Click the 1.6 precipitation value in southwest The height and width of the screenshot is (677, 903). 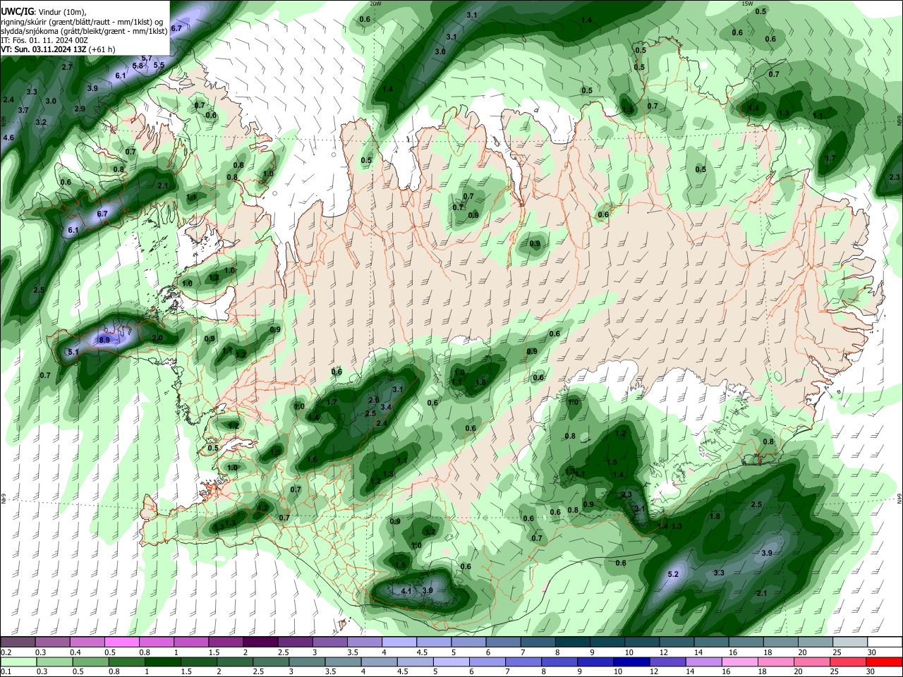tap(312, 459)
